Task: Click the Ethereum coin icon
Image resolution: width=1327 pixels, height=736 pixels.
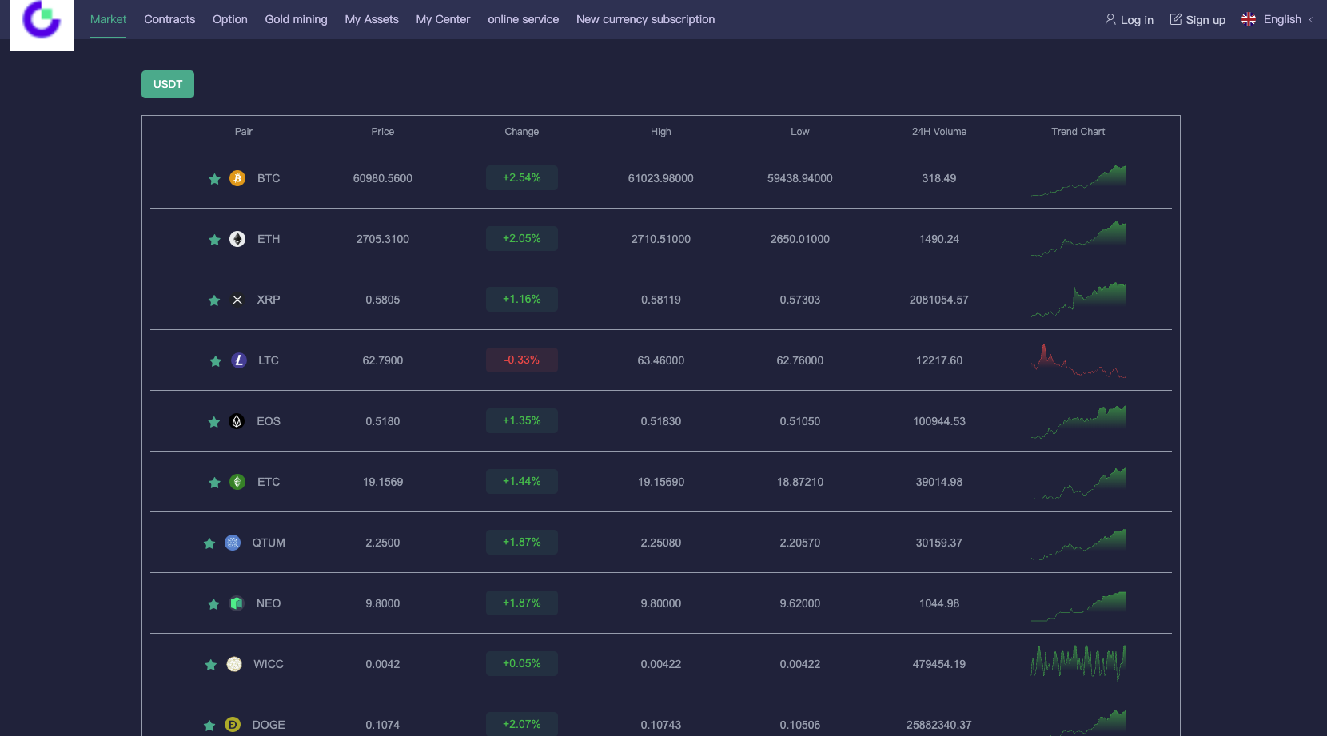Action: click(x=237, y=239)
